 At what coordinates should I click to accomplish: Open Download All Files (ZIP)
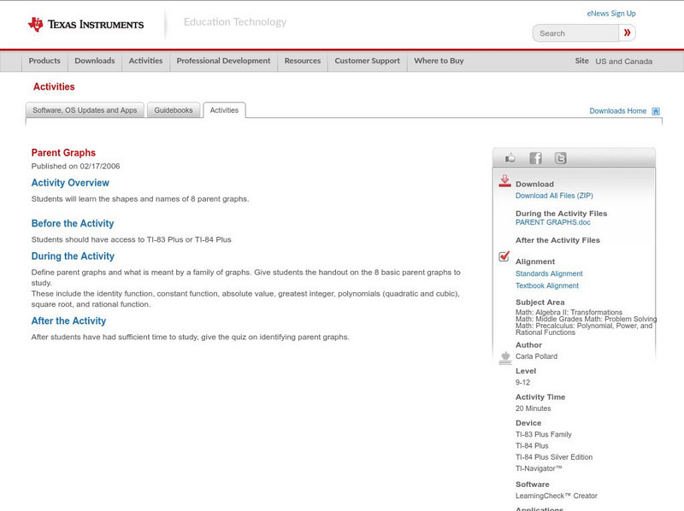(554, 195)
